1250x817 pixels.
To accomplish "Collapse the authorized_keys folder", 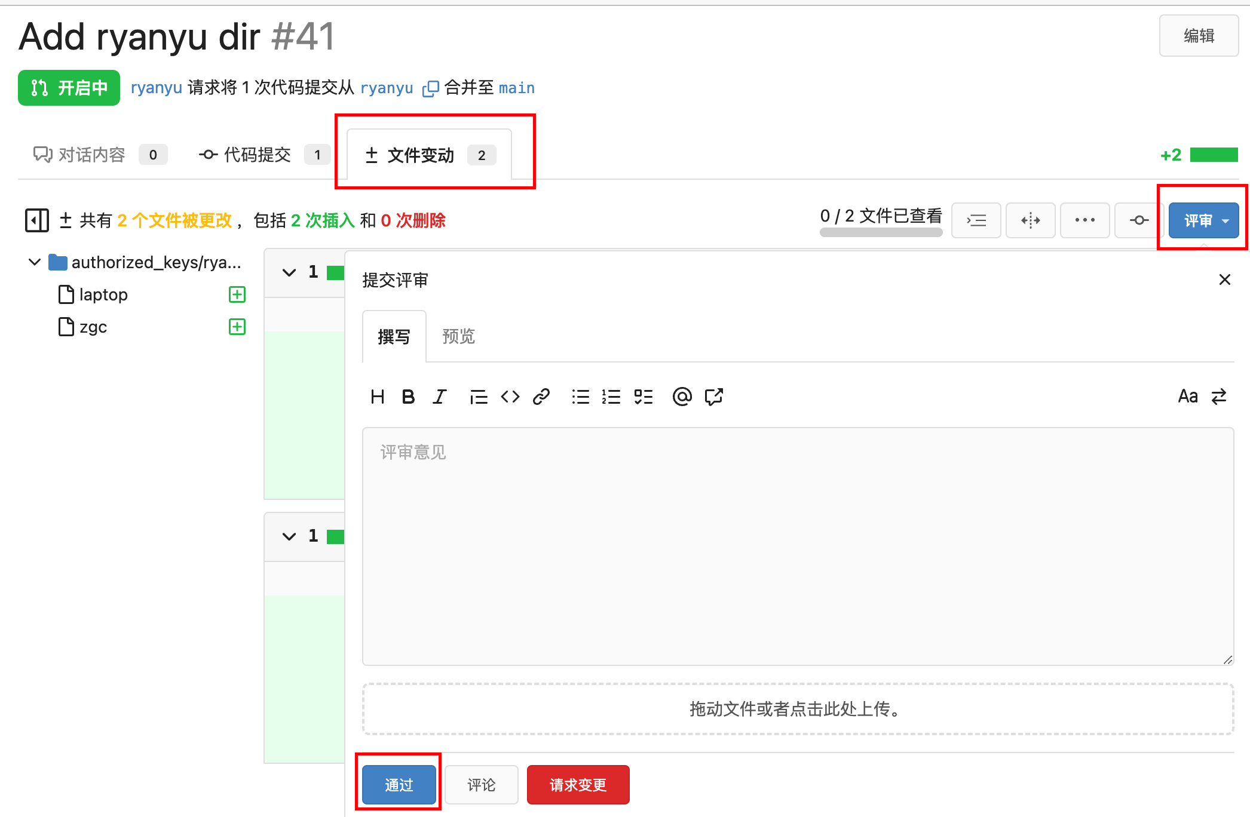I will (35, 262).
